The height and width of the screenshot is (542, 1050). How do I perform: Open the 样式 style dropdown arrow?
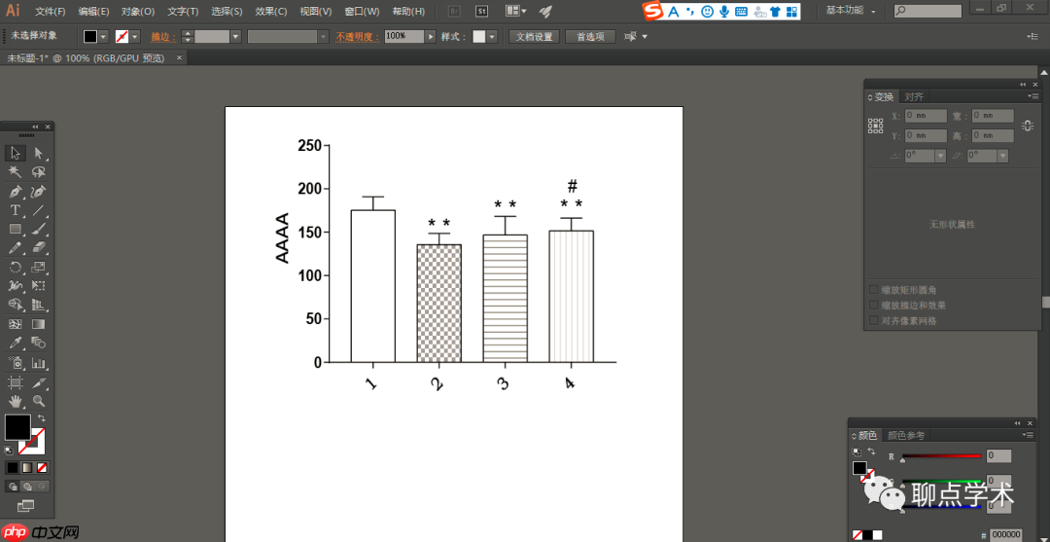pos(492,36)
